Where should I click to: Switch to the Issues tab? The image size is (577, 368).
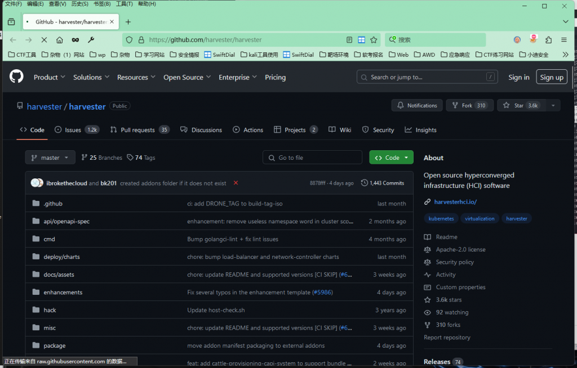click(77, 130)
